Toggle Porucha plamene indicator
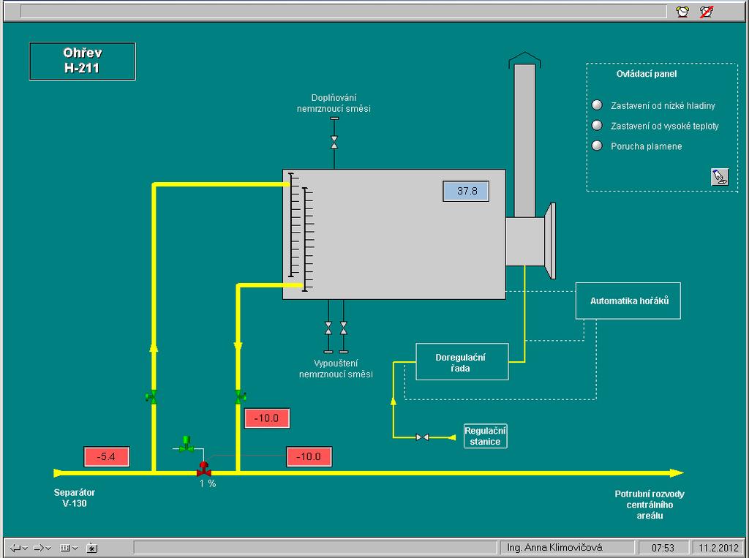 597,146
